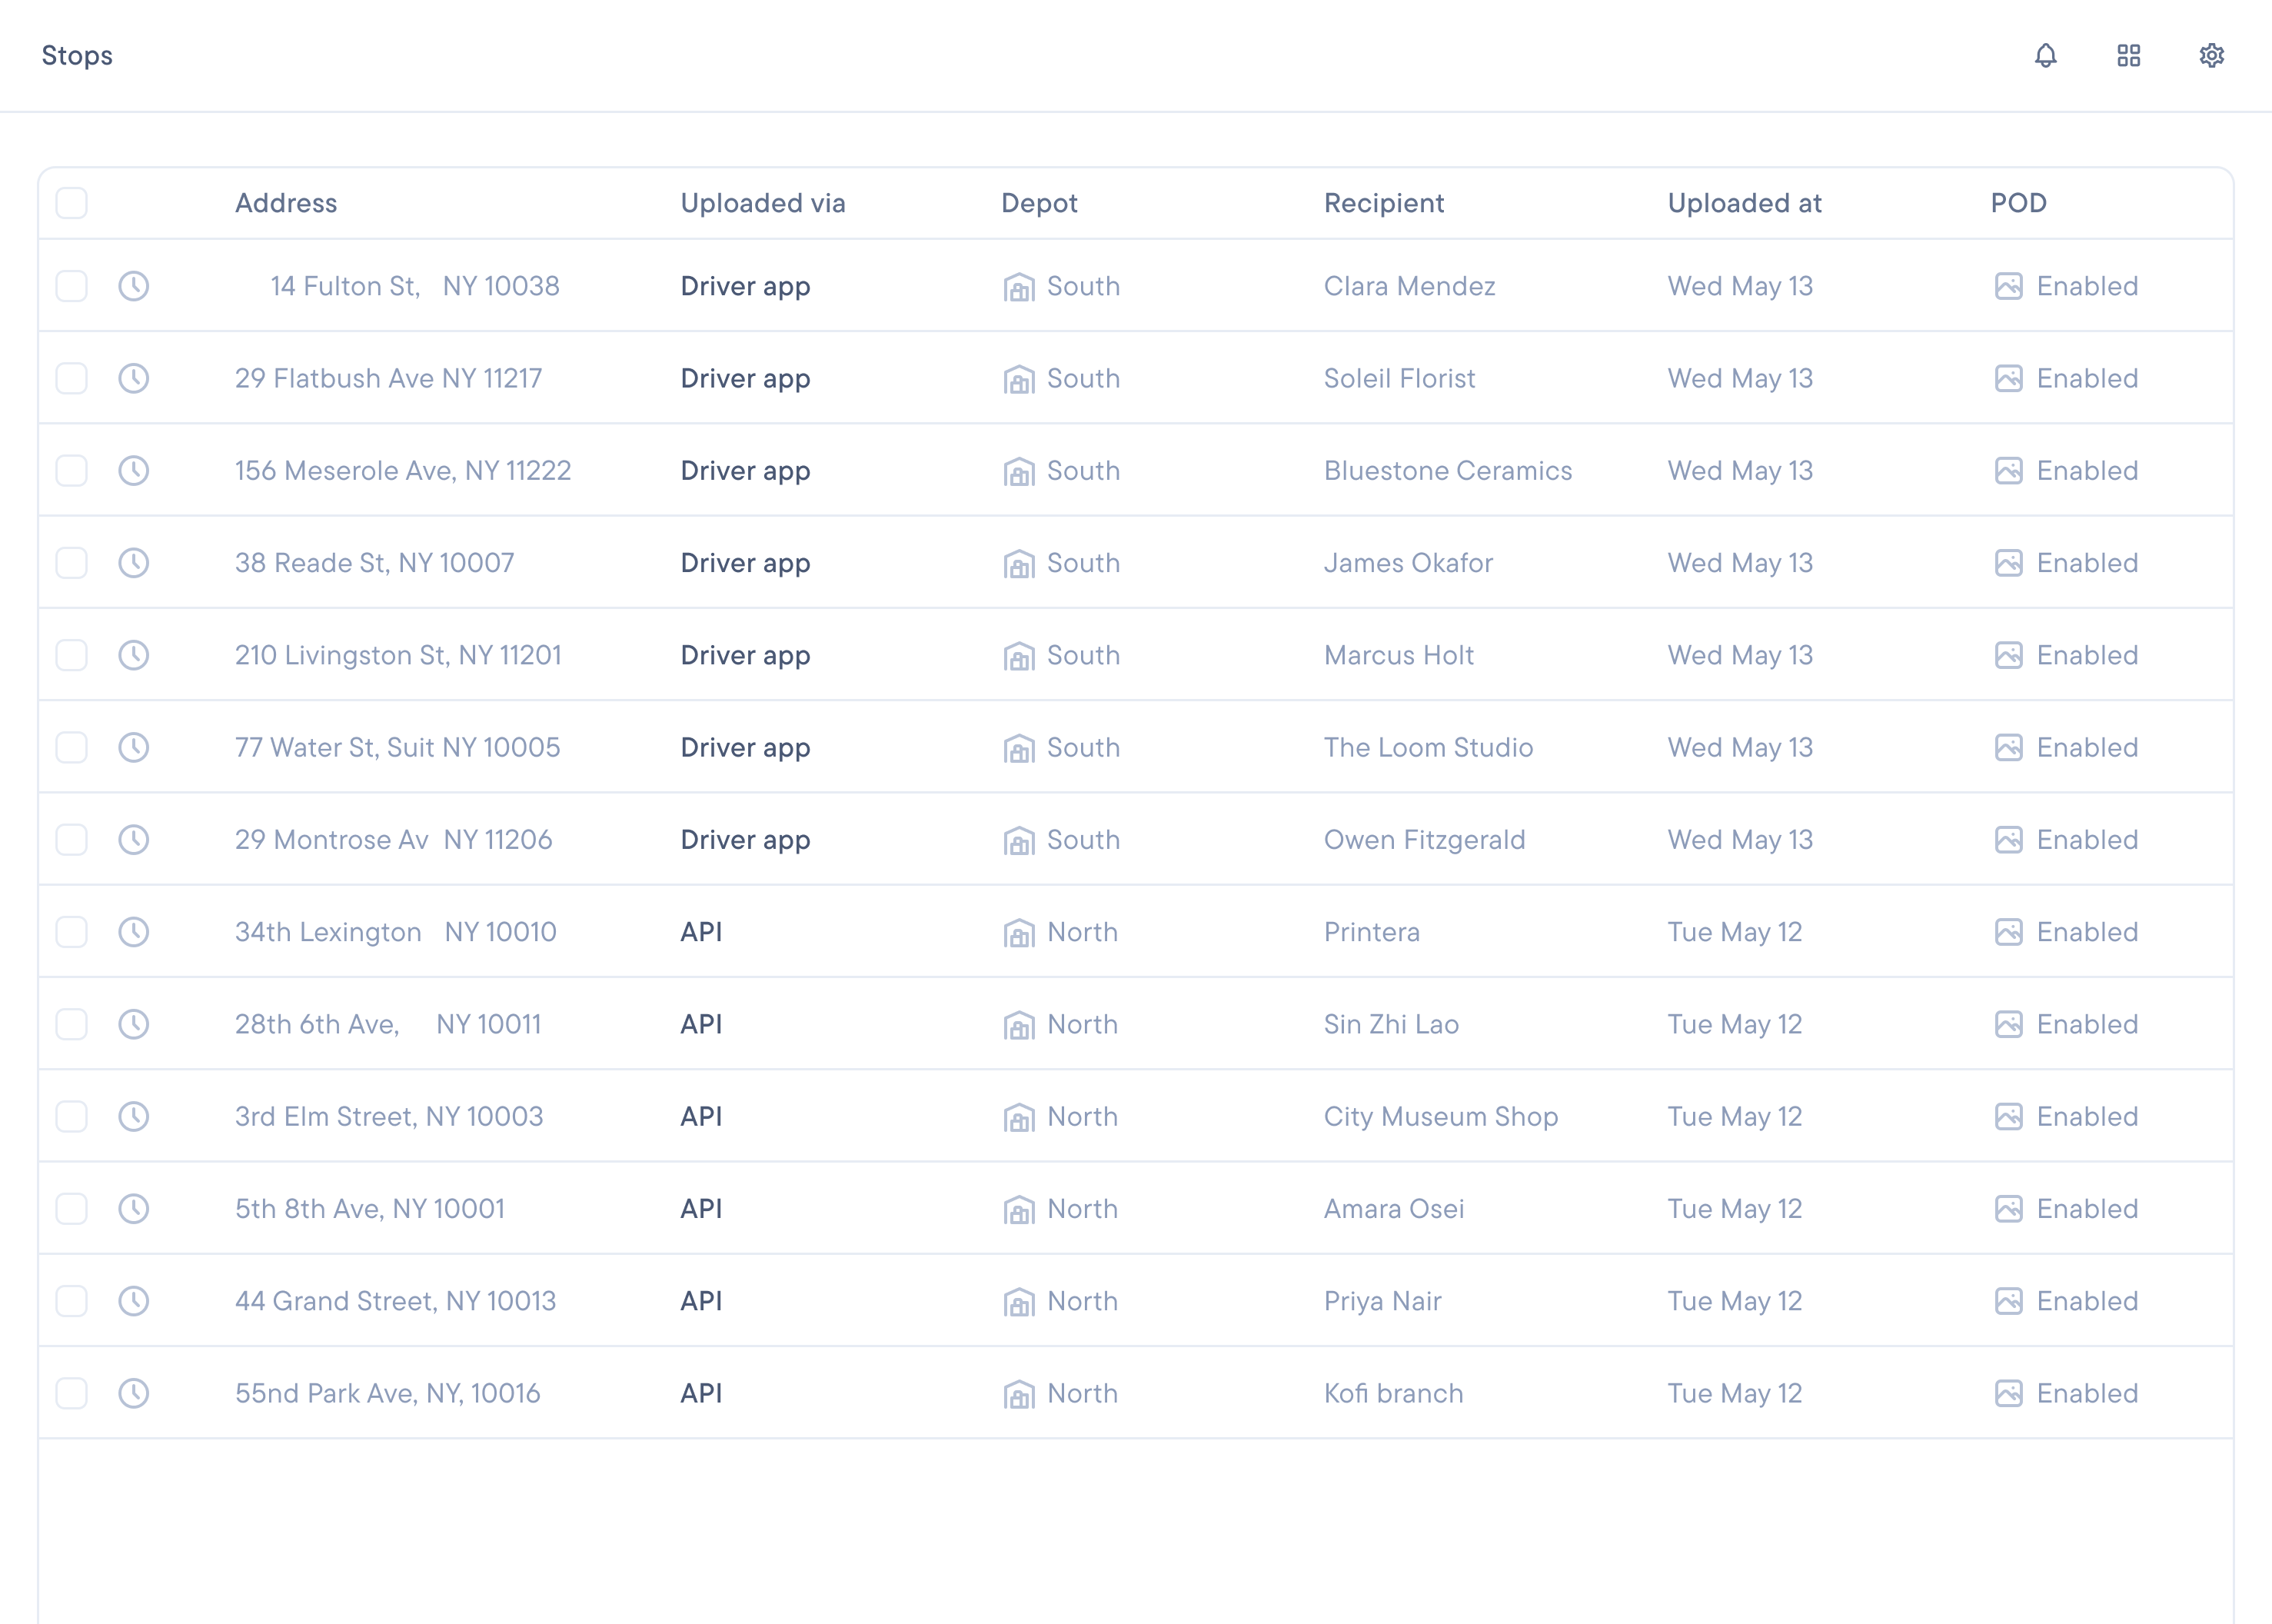Sort by the Address column header
The width and height of the screenshot is (2272, 1624).
coord(286,203)
